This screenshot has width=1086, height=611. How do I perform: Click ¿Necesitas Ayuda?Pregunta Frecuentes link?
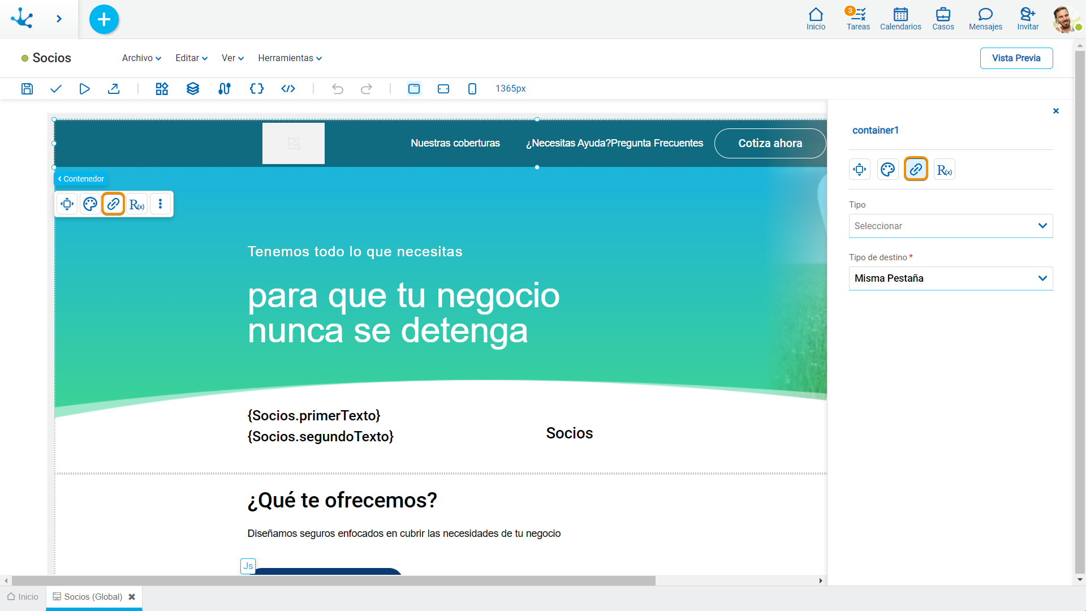point(615,143)
